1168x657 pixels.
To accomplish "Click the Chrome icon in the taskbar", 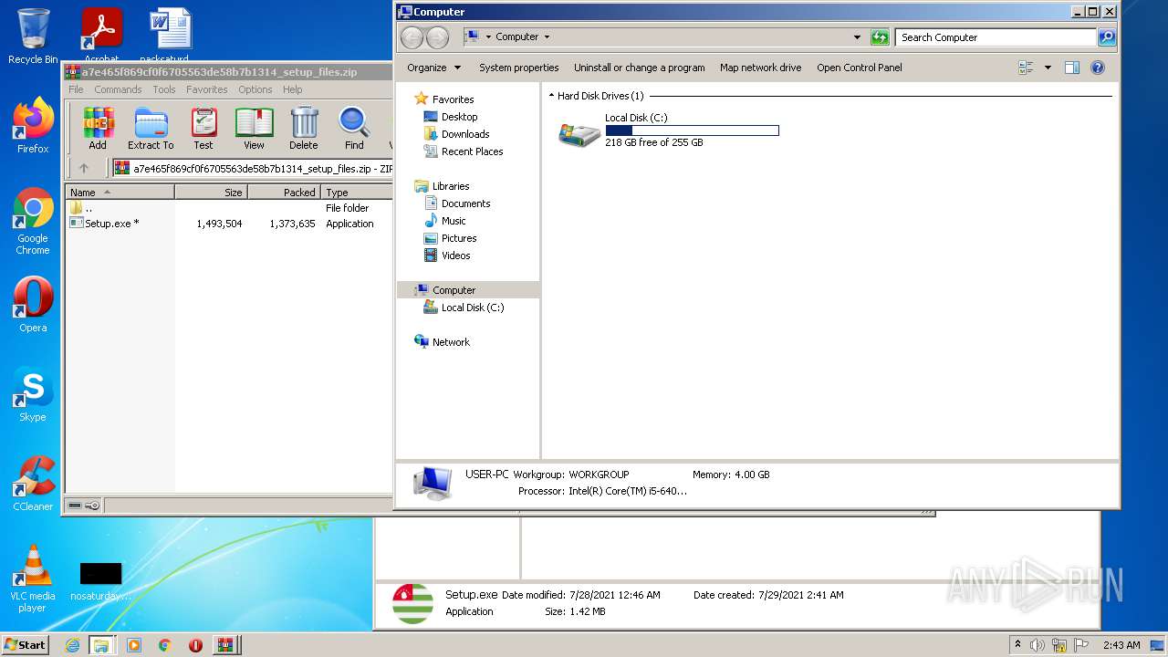I will click(x=164, y=645).
